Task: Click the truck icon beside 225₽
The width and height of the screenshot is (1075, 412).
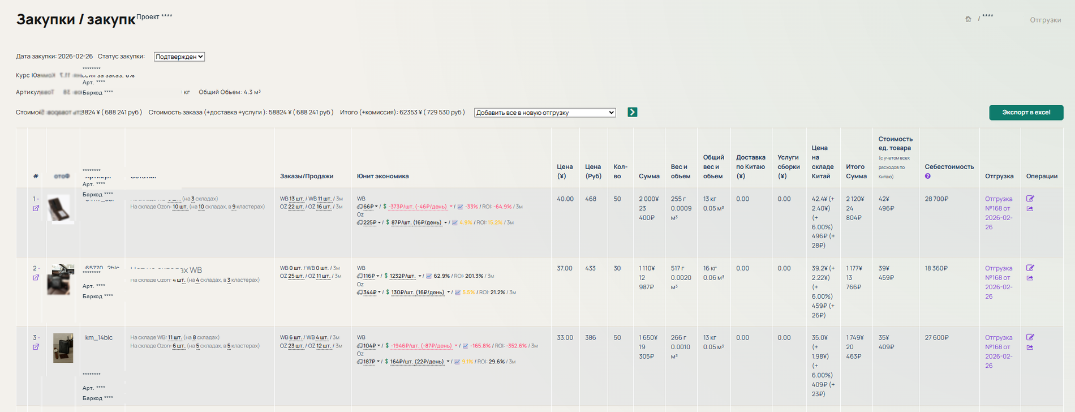Action: (359, 223)
